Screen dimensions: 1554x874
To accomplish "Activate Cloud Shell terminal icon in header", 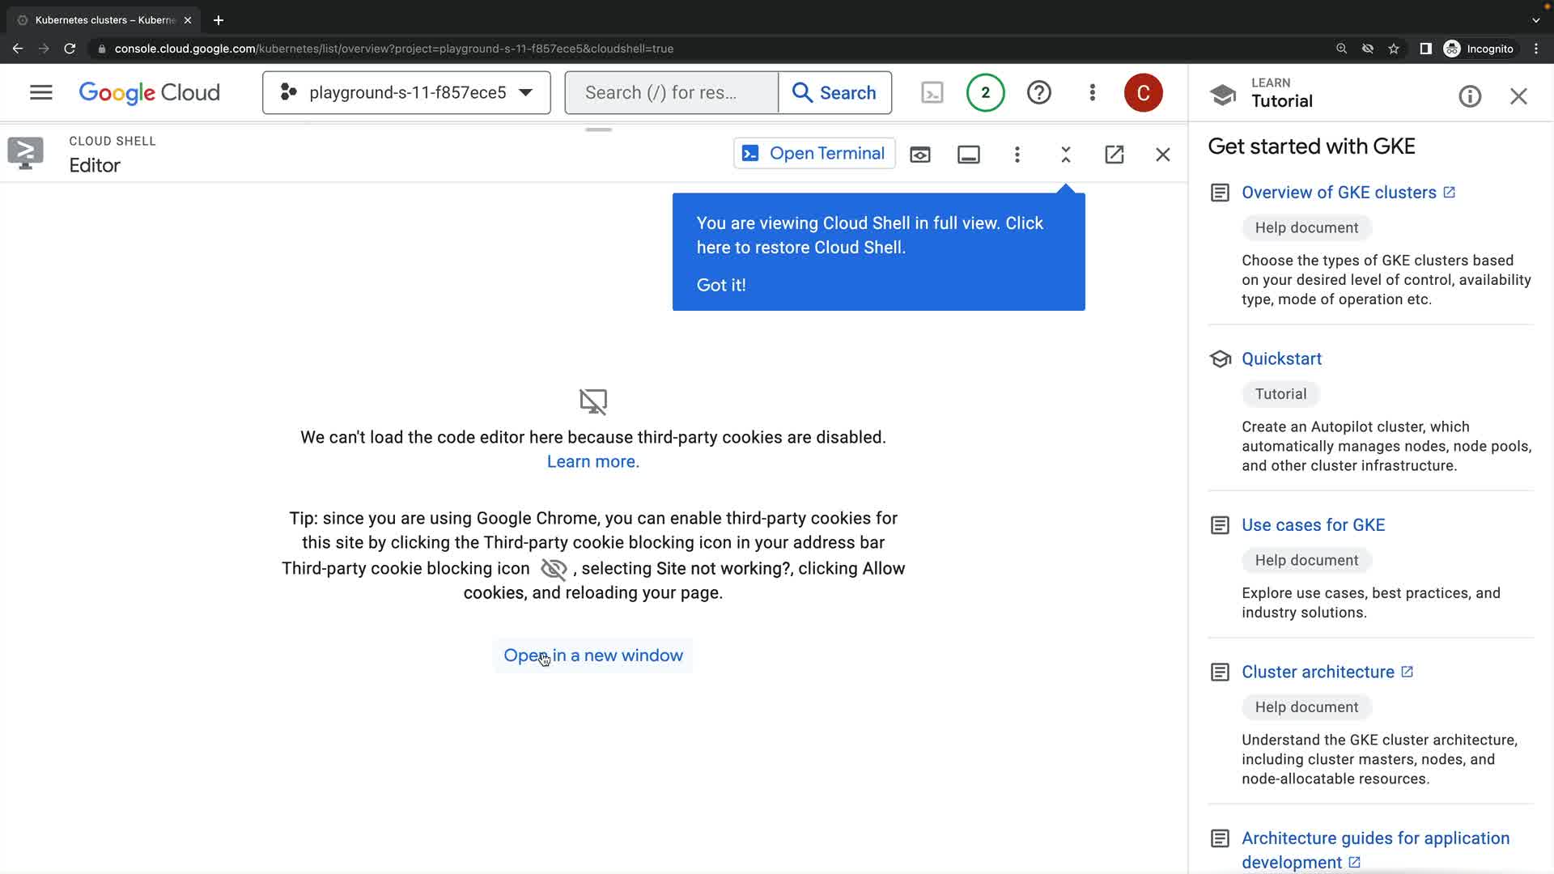I will [932, 92].
